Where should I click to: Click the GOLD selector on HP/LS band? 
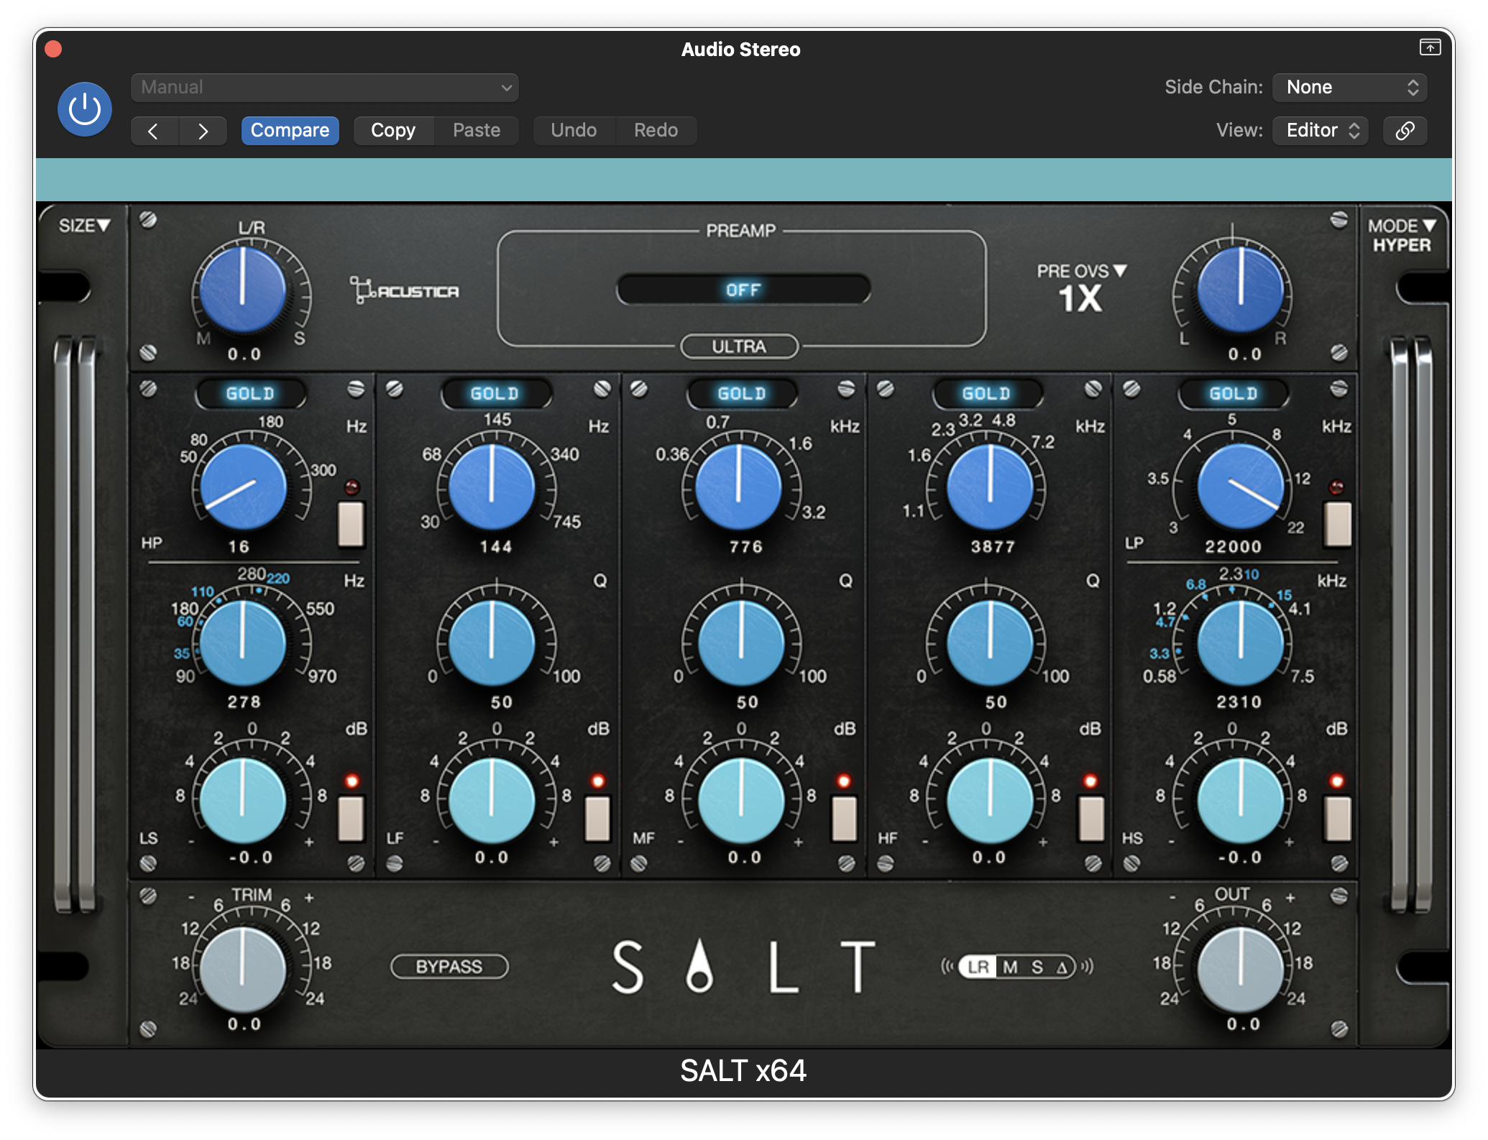tap(250, 393)
